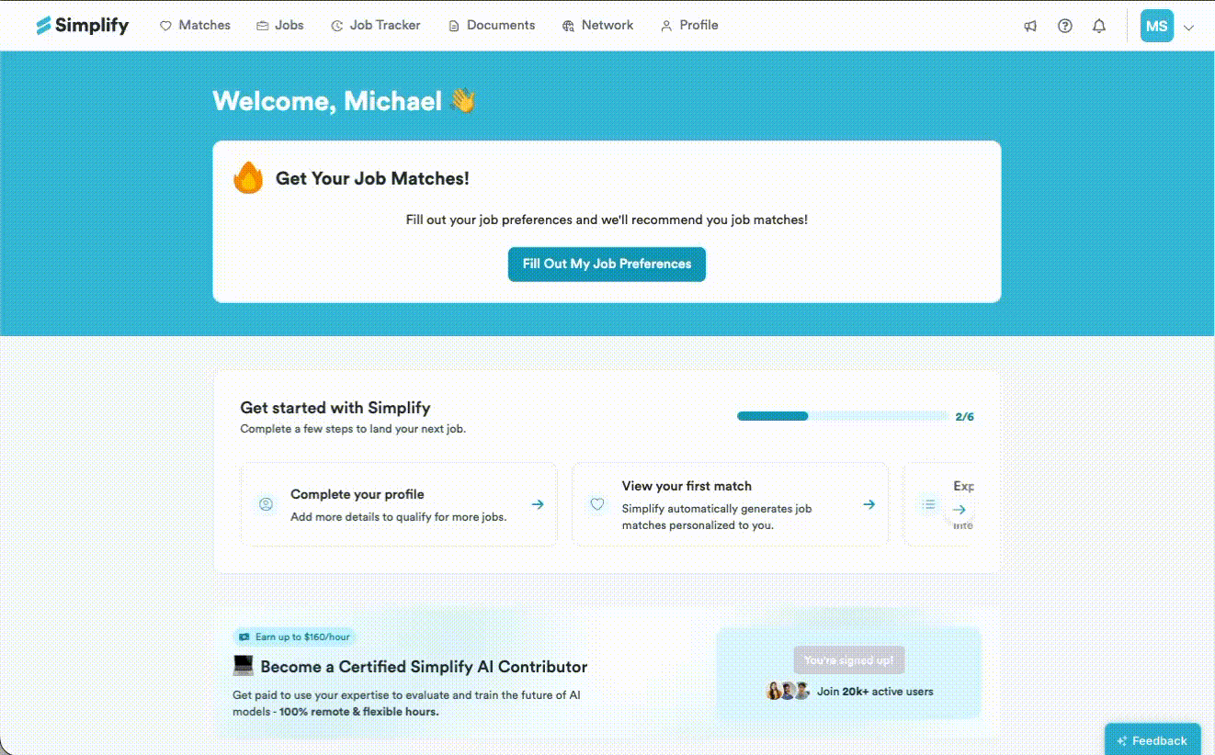Show next onboarding step with carousel arrow
This screenshot has width=1215, height=755.
point(960,509)
